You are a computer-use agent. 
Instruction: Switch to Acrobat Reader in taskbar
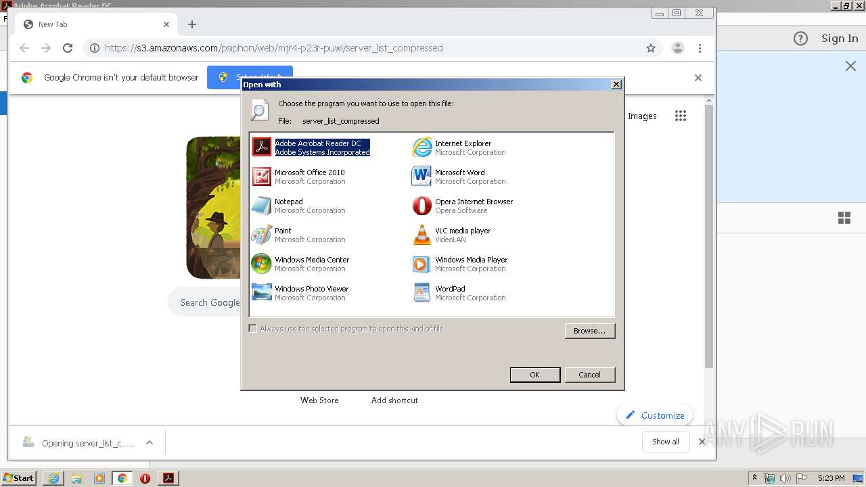[x=168, y=478]
